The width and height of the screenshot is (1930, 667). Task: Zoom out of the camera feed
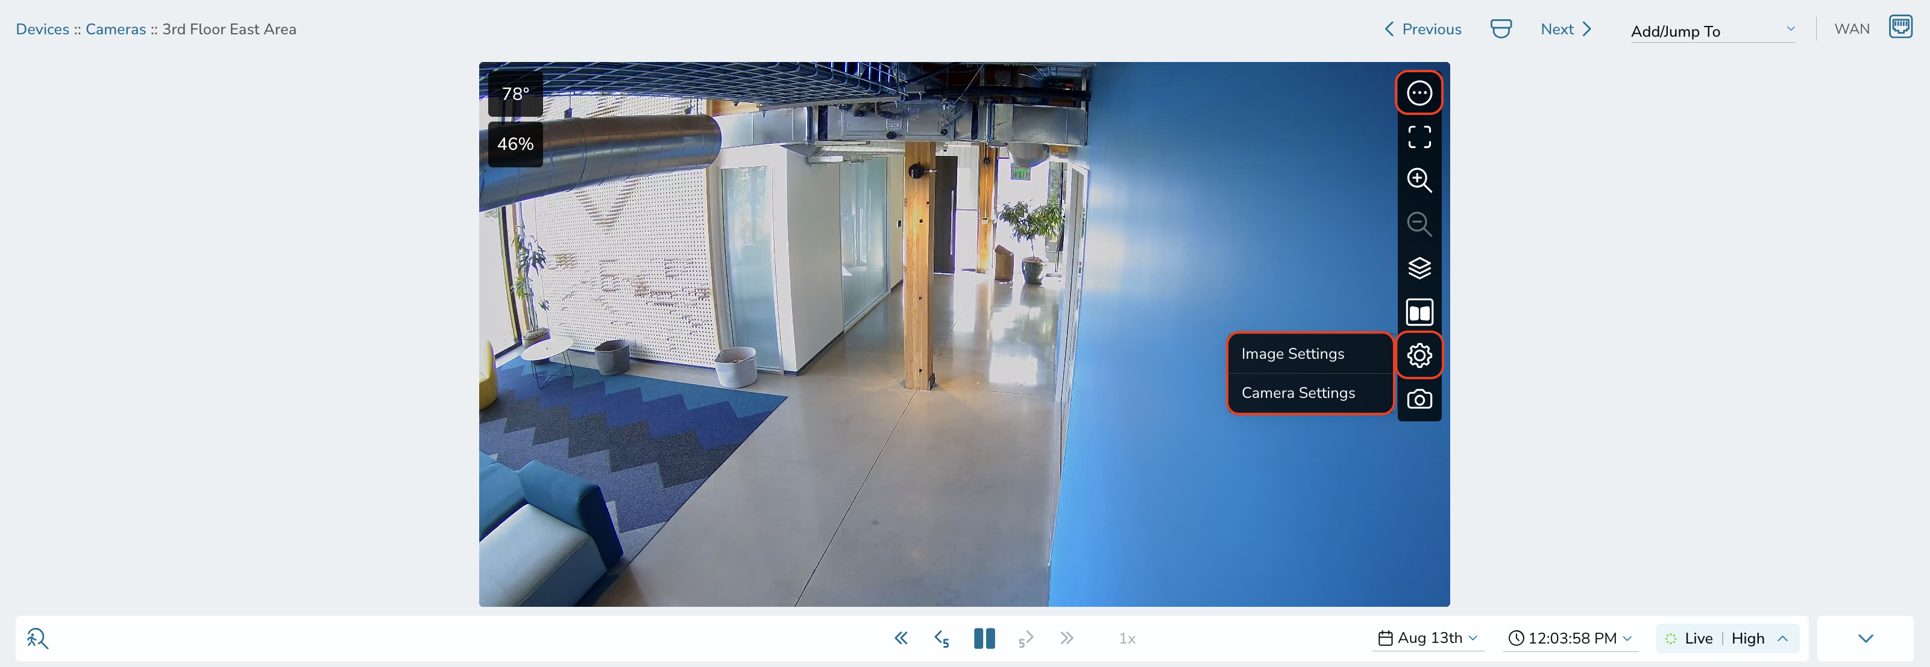1419,224
